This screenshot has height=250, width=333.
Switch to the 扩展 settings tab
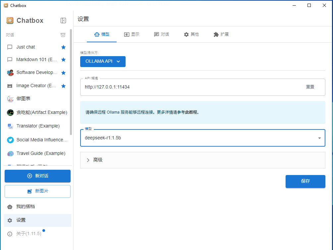pyautogui.click(x=221, y=34)
